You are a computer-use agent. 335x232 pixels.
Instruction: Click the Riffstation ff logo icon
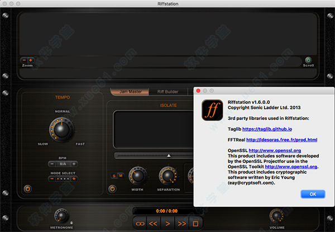212,110
